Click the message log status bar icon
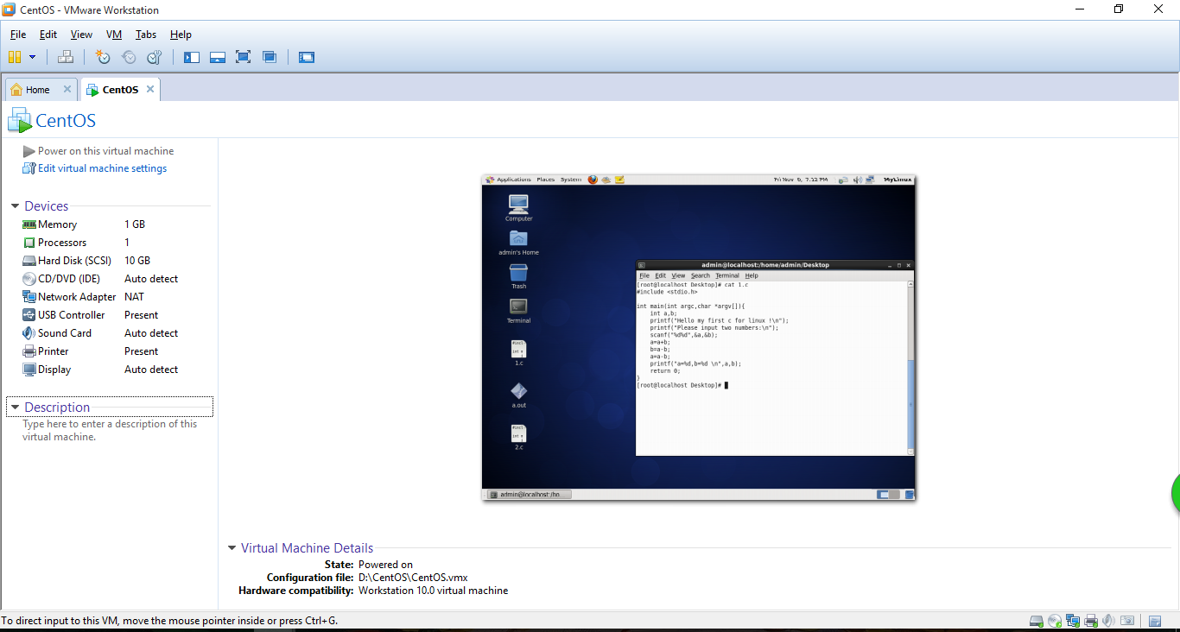Screen dimensions: 1180x632 point(1155,621)
